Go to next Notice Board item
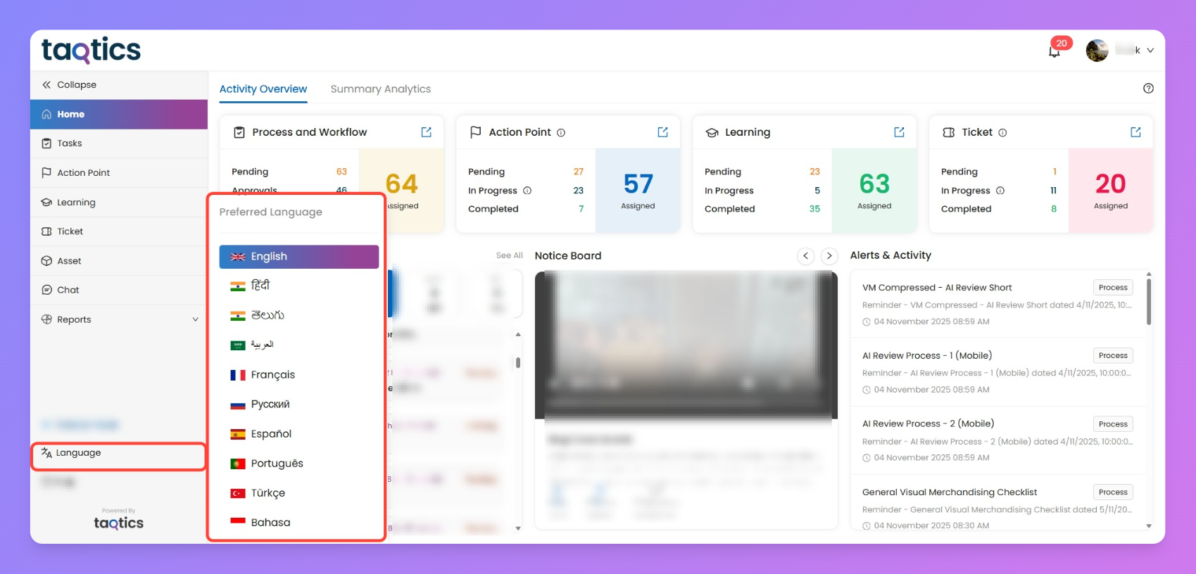The width and height of the screenshot is (1196, 574). point(829,256)
